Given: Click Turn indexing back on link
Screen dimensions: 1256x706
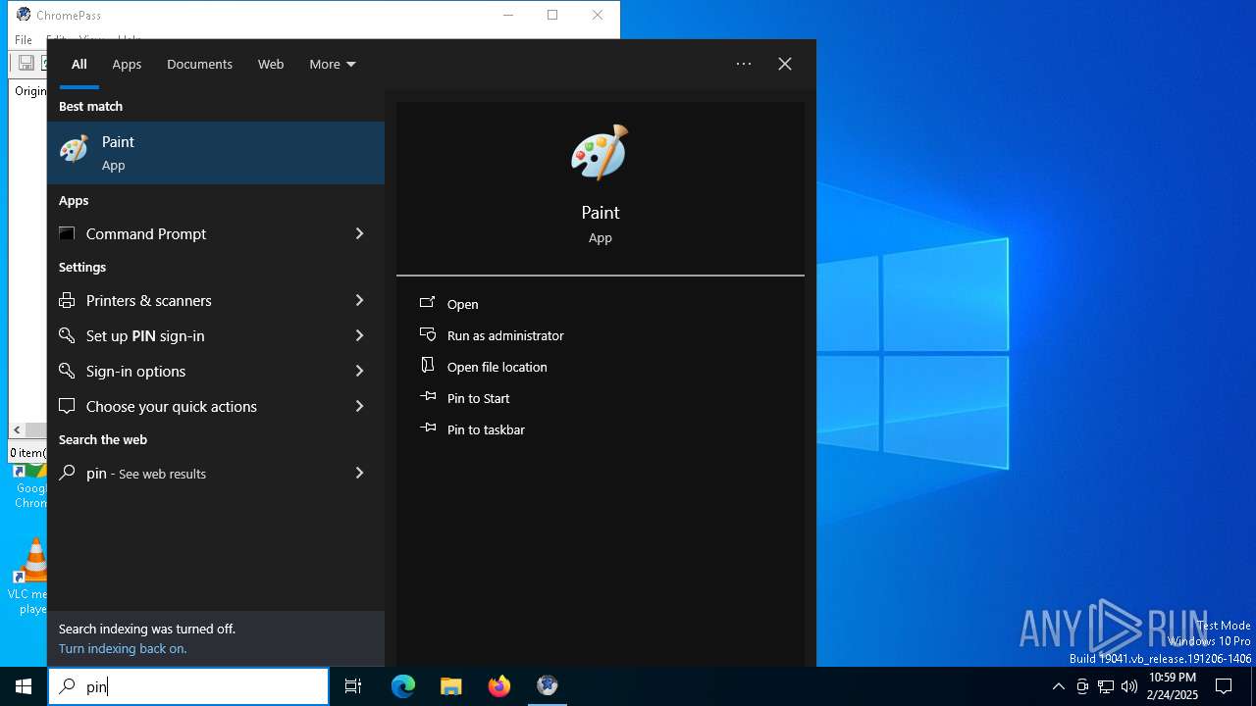Looking at the screenshot, I should click(x=123, y=648).
